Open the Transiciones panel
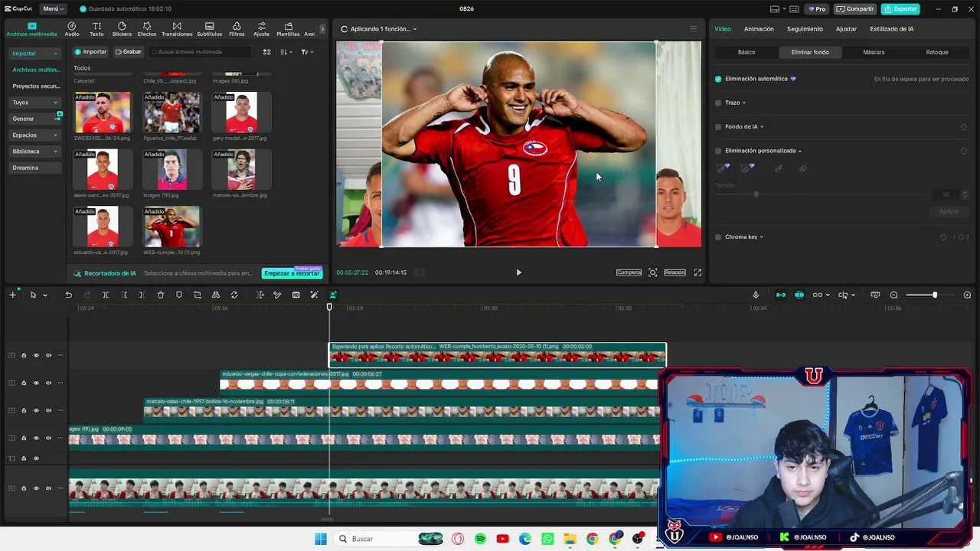This screenshot has height=551, width=980. point(177,29)
